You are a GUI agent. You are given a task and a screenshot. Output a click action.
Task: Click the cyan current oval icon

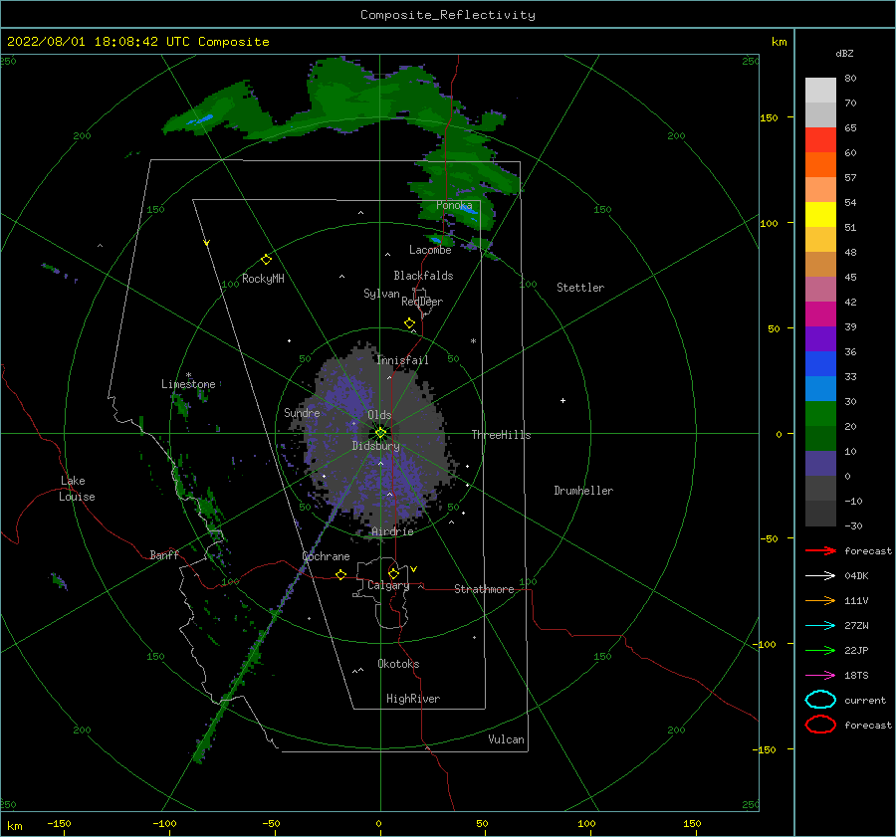click(x=820, y=700)
